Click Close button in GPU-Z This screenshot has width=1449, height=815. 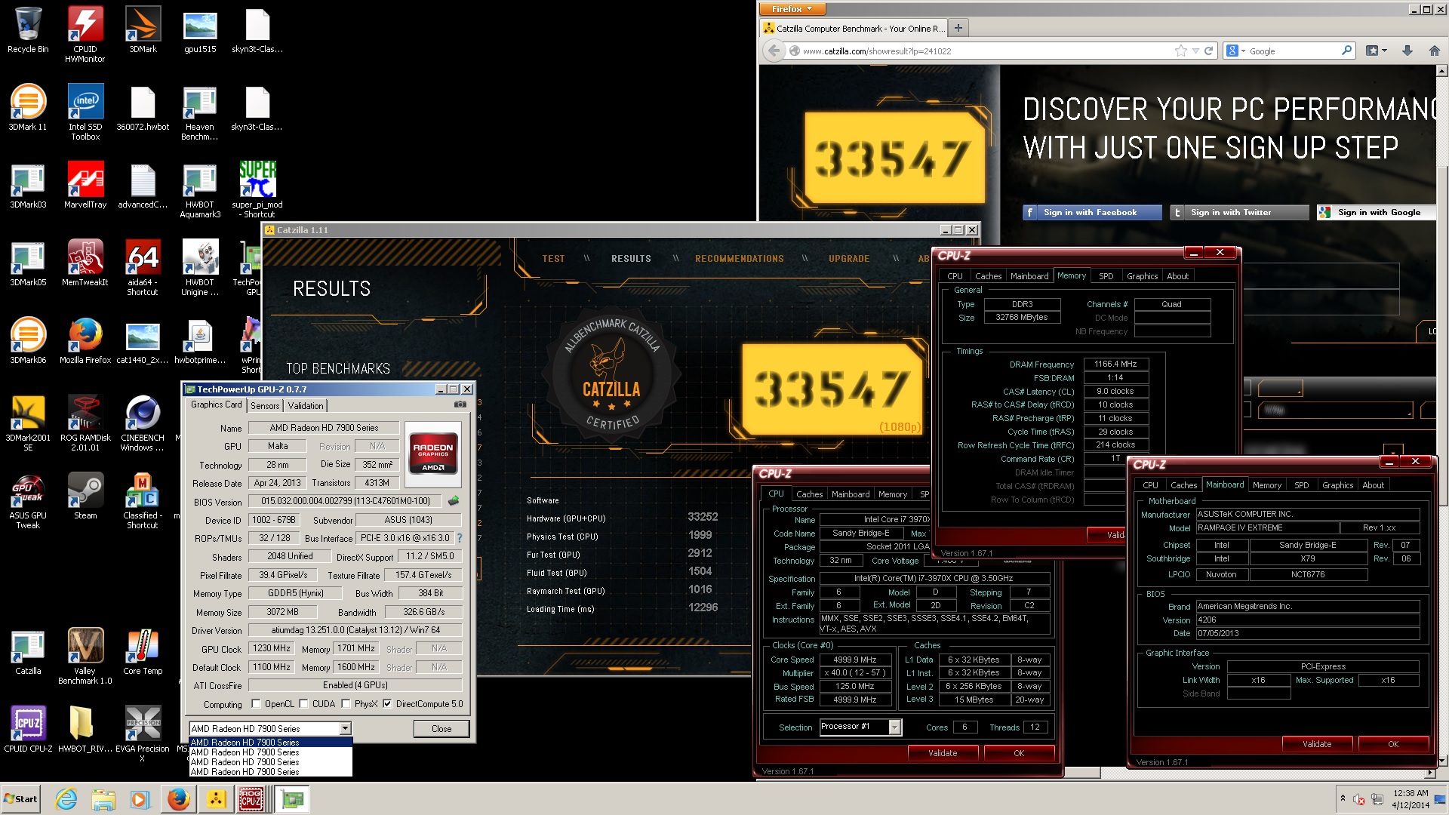(x=441, y=729)
